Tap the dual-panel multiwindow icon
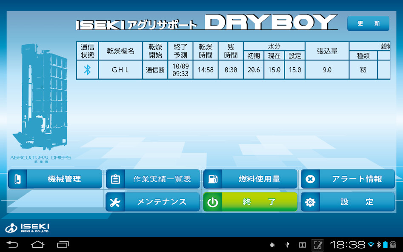The height and width of the screenshot is (252, 403). [x=302, y=245]
